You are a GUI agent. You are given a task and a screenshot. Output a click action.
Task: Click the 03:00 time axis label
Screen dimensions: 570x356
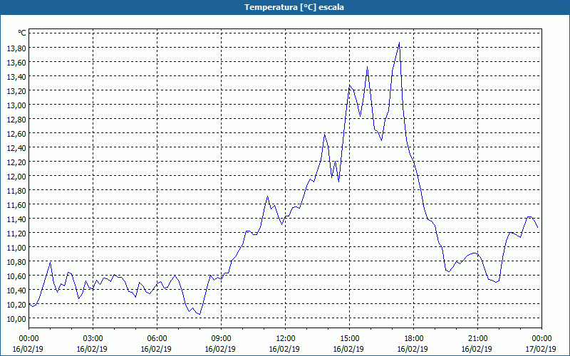tap(93, 339)
